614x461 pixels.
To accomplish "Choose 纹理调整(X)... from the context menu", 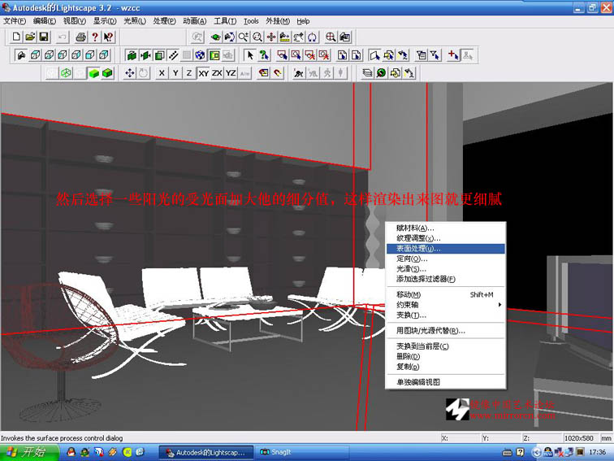I will pyautogui.click(x=446, y=238).
